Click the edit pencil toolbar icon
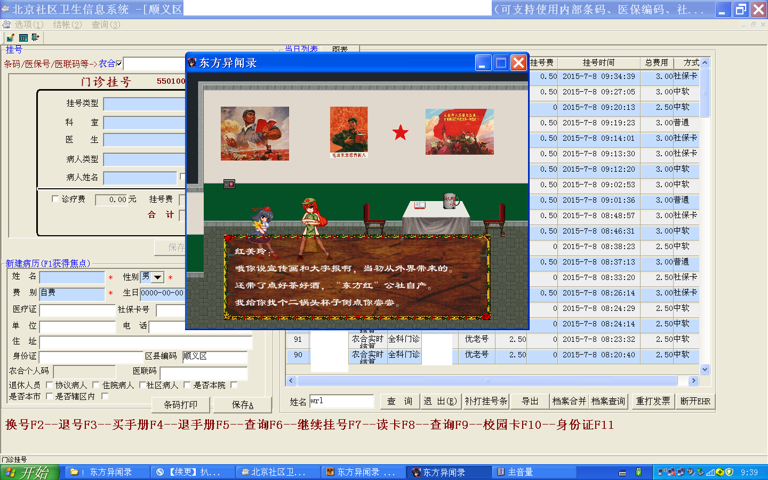 tap(10, 37)
